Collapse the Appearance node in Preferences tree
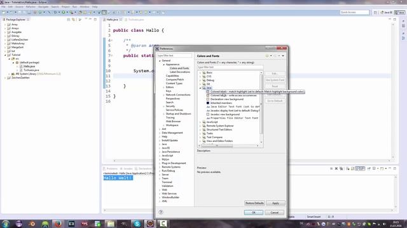 point(164,65)
